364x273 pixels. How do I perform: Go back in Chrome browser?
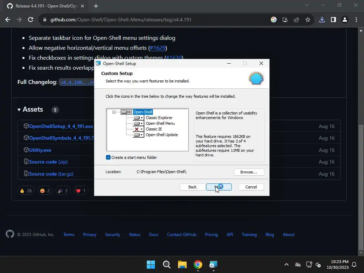(x=8, y=20)
